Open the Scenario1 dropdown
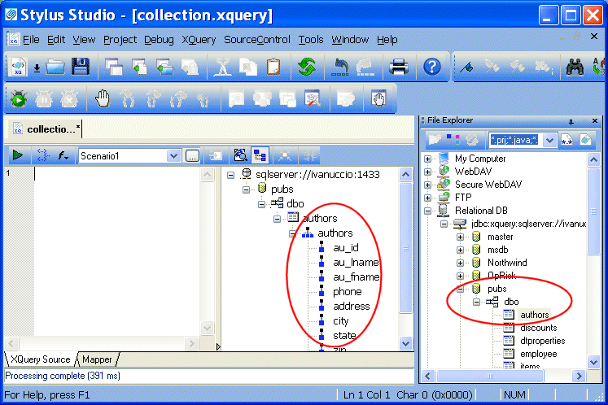This screenshot has width=608, height=405. [173, 155]
